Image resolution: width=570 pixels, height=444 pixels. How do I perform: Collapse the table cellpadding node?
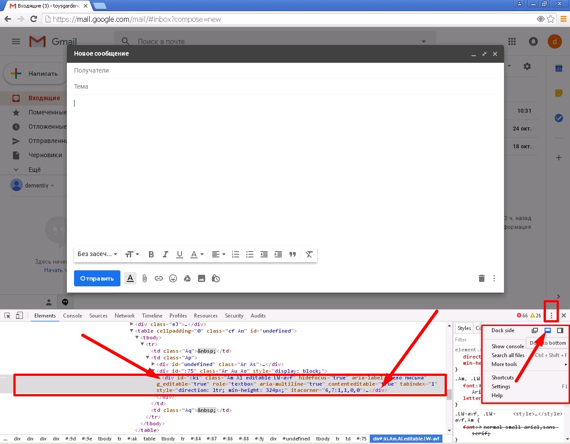pyautogui.click(x=132, y=331)
